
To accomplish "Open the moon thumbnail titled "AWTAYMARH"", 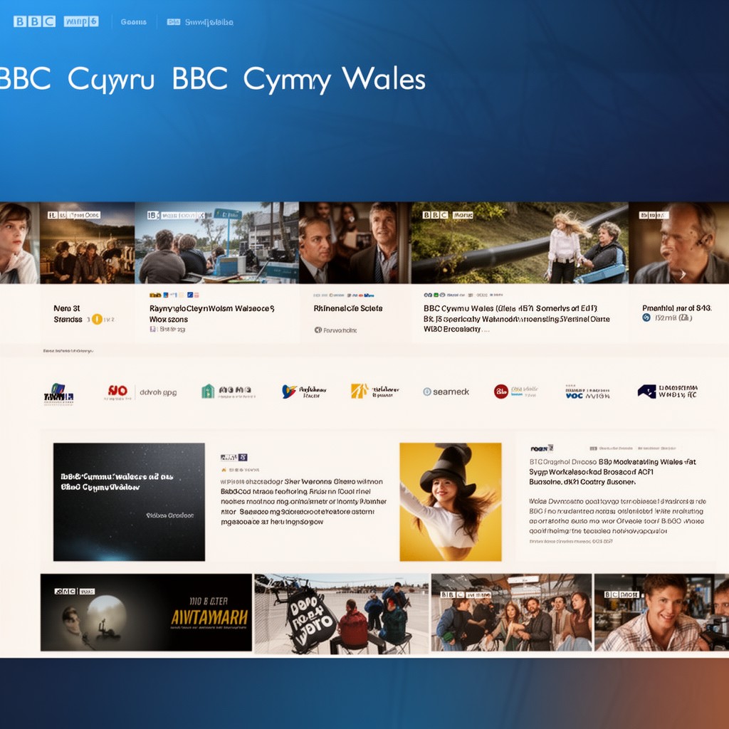I will coord(146,612).
